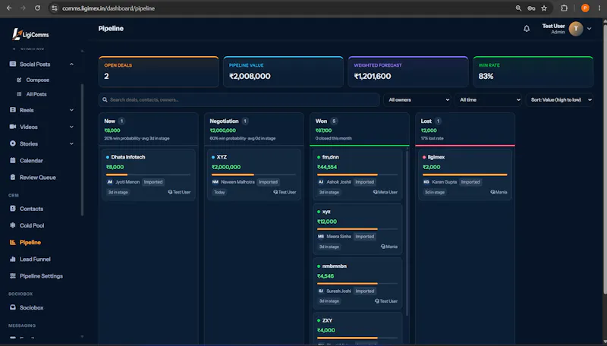
Task: Click the Stories circle icon
Action: pyautogui.click(x=13, y=143)
